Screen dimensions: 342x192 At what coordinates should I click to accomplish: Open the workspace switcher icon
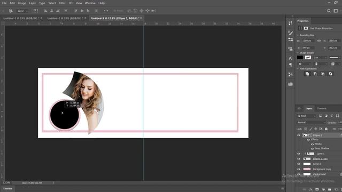click(x=336, y=11)
